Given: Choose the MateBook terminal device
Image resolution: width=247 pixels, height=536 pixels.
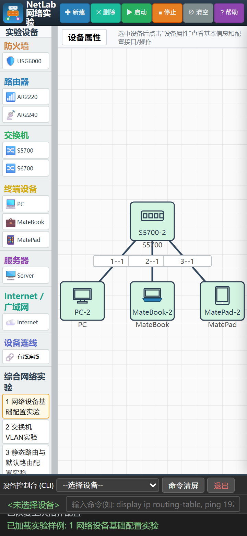Looking at the screenshot, I should tap(26, 222).
